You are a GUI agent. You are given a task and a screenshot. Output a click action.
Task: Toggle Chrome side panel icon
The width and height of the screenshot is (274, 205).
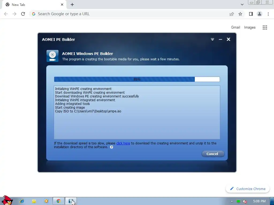(251, 14)
